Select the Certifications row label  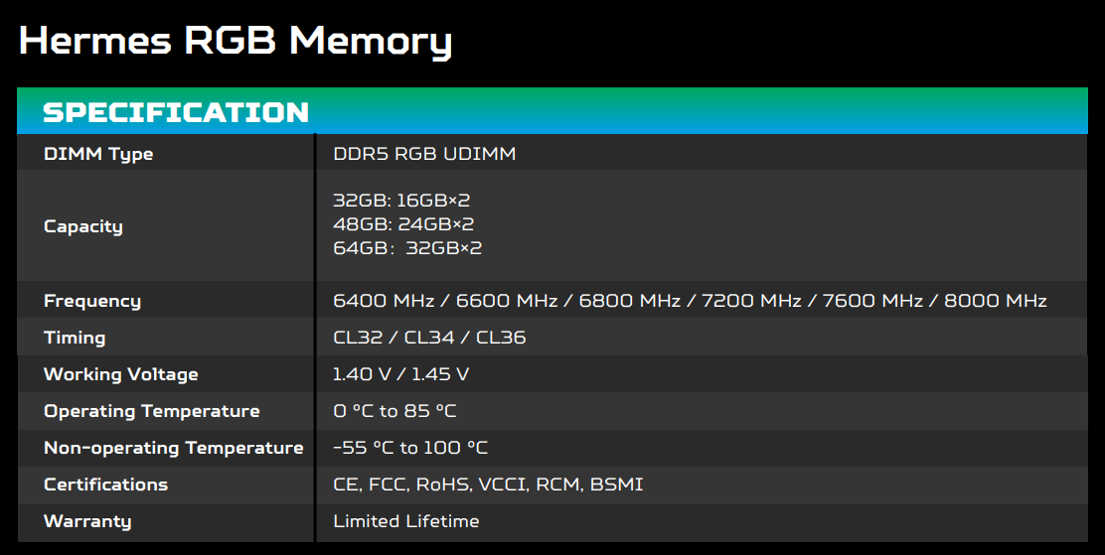(106, 485)
